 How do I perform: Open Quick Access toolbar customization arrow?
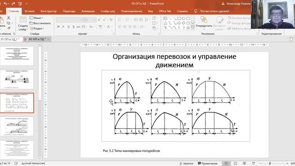27,4
